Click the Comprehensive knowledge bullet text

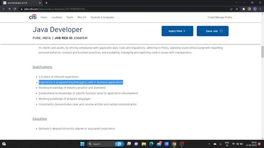coord(88,93)
